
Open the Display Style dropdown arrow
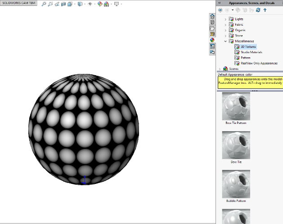[x=85, y=4]
